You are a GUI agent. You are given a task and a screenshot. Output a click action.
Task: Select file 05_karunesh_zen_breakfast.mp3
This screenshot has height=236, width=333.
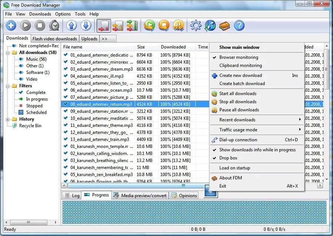point(101,175)
